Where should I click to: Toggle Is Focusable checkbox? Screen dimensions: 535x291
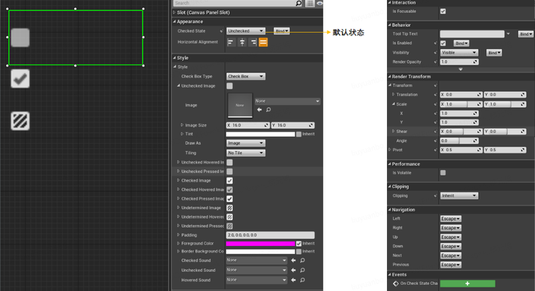pyautogui.click(x=443, y=11)
